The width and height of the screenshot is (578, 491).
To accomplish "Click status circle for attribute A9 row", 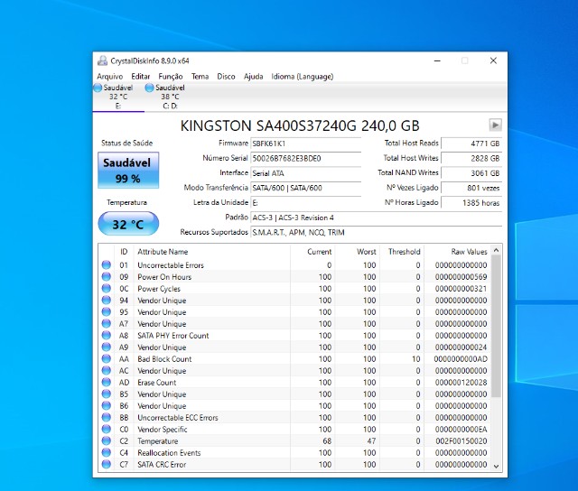I will pyautogui.click(x=107, y=347).
